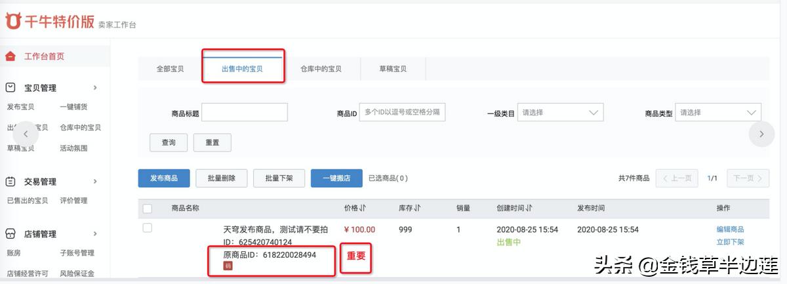
Task: Open 评价管理 in sidebar
Action: click(73, 201)
